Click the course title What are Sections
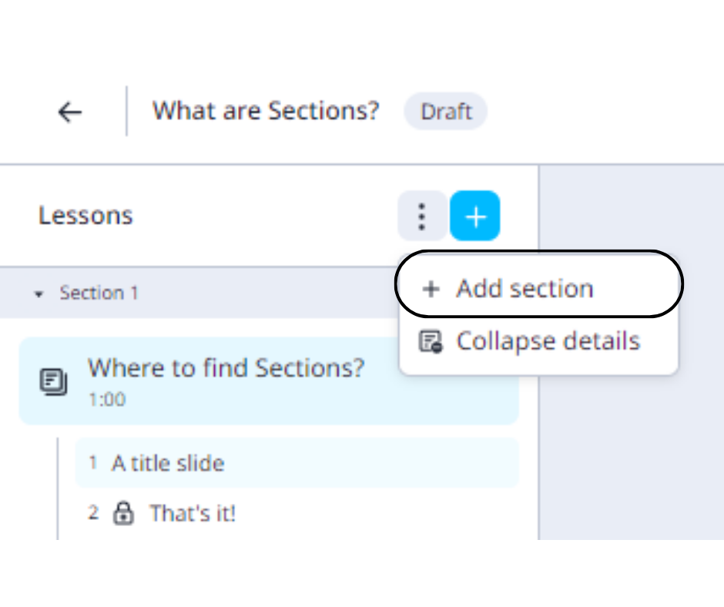This screenshot has width=724, height=607. pos(265,111)
